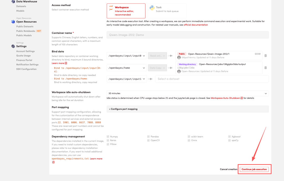Screen dimensions: 284x181
Task: Go to SSH Configuration settings
Action: tap(26, 69)
